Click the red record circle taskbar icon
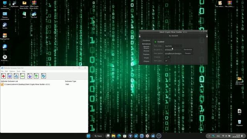Image resolution: width=247 pixels, height=139 pixels. tap(147, 136)
